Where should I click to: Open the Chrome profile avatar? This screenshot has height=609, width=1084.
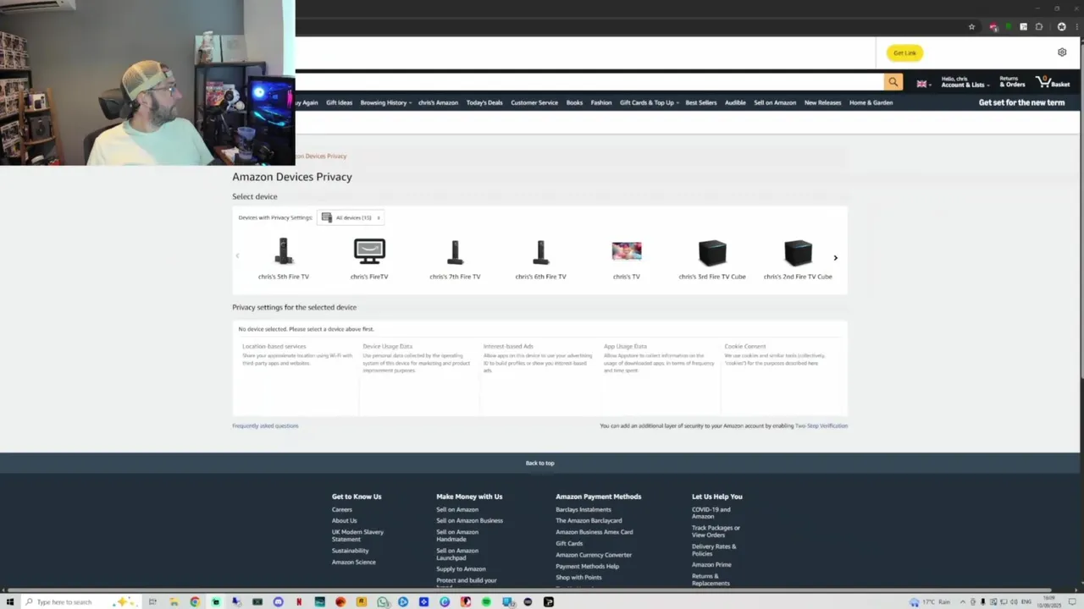click(1061, 27)
